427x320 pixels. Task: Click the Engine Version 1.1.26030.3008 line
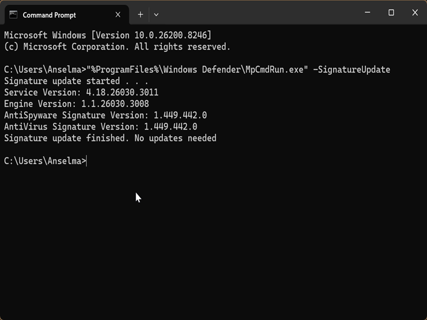[76, 104]
